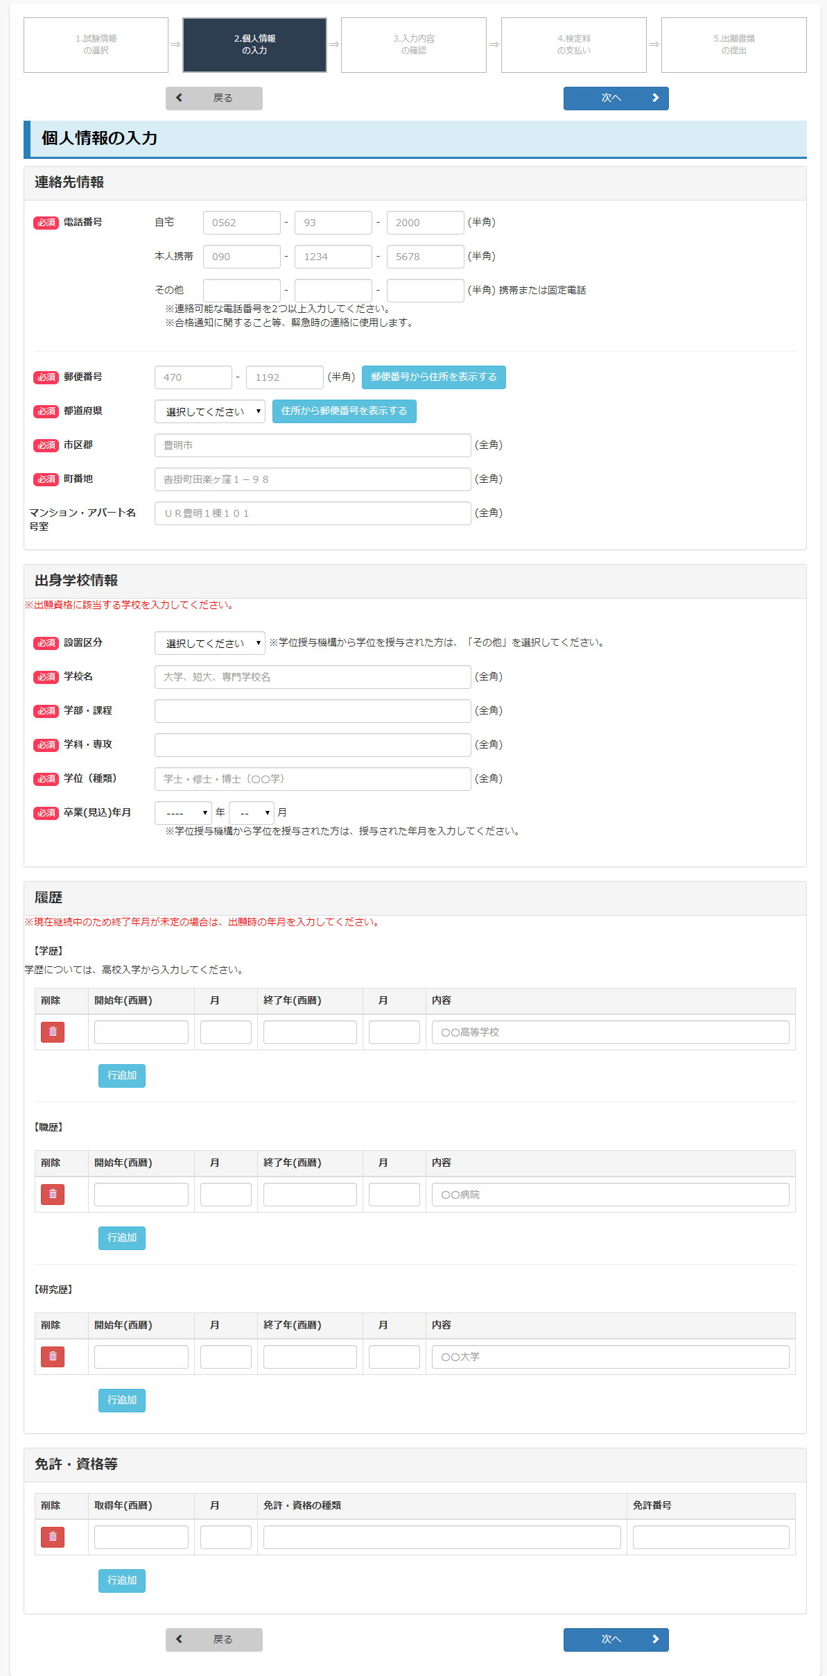
Task: Focus 学歴 終了年 field
Action: [310, 1032]
